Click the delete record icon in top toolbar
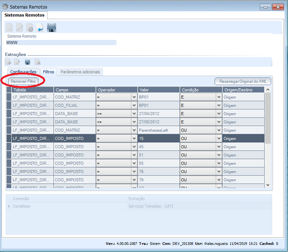The height and width of the screenshot is (252, 288). 30,27
